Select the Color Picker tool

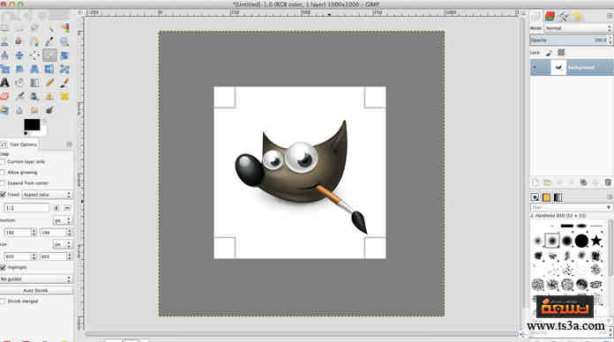click(x=49, y=41)
